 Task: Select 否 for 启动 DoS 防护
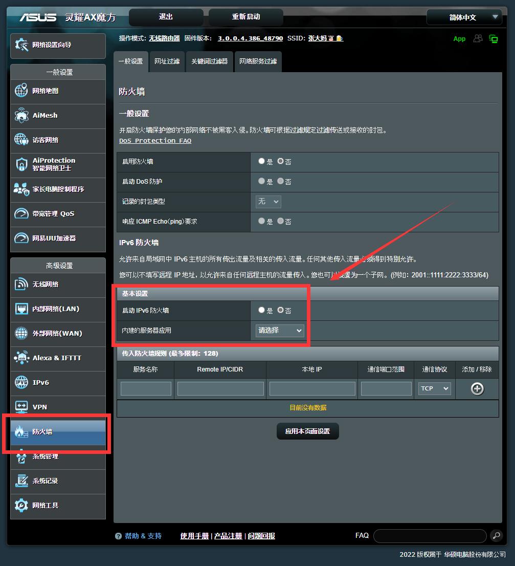(x=280, y=182)
